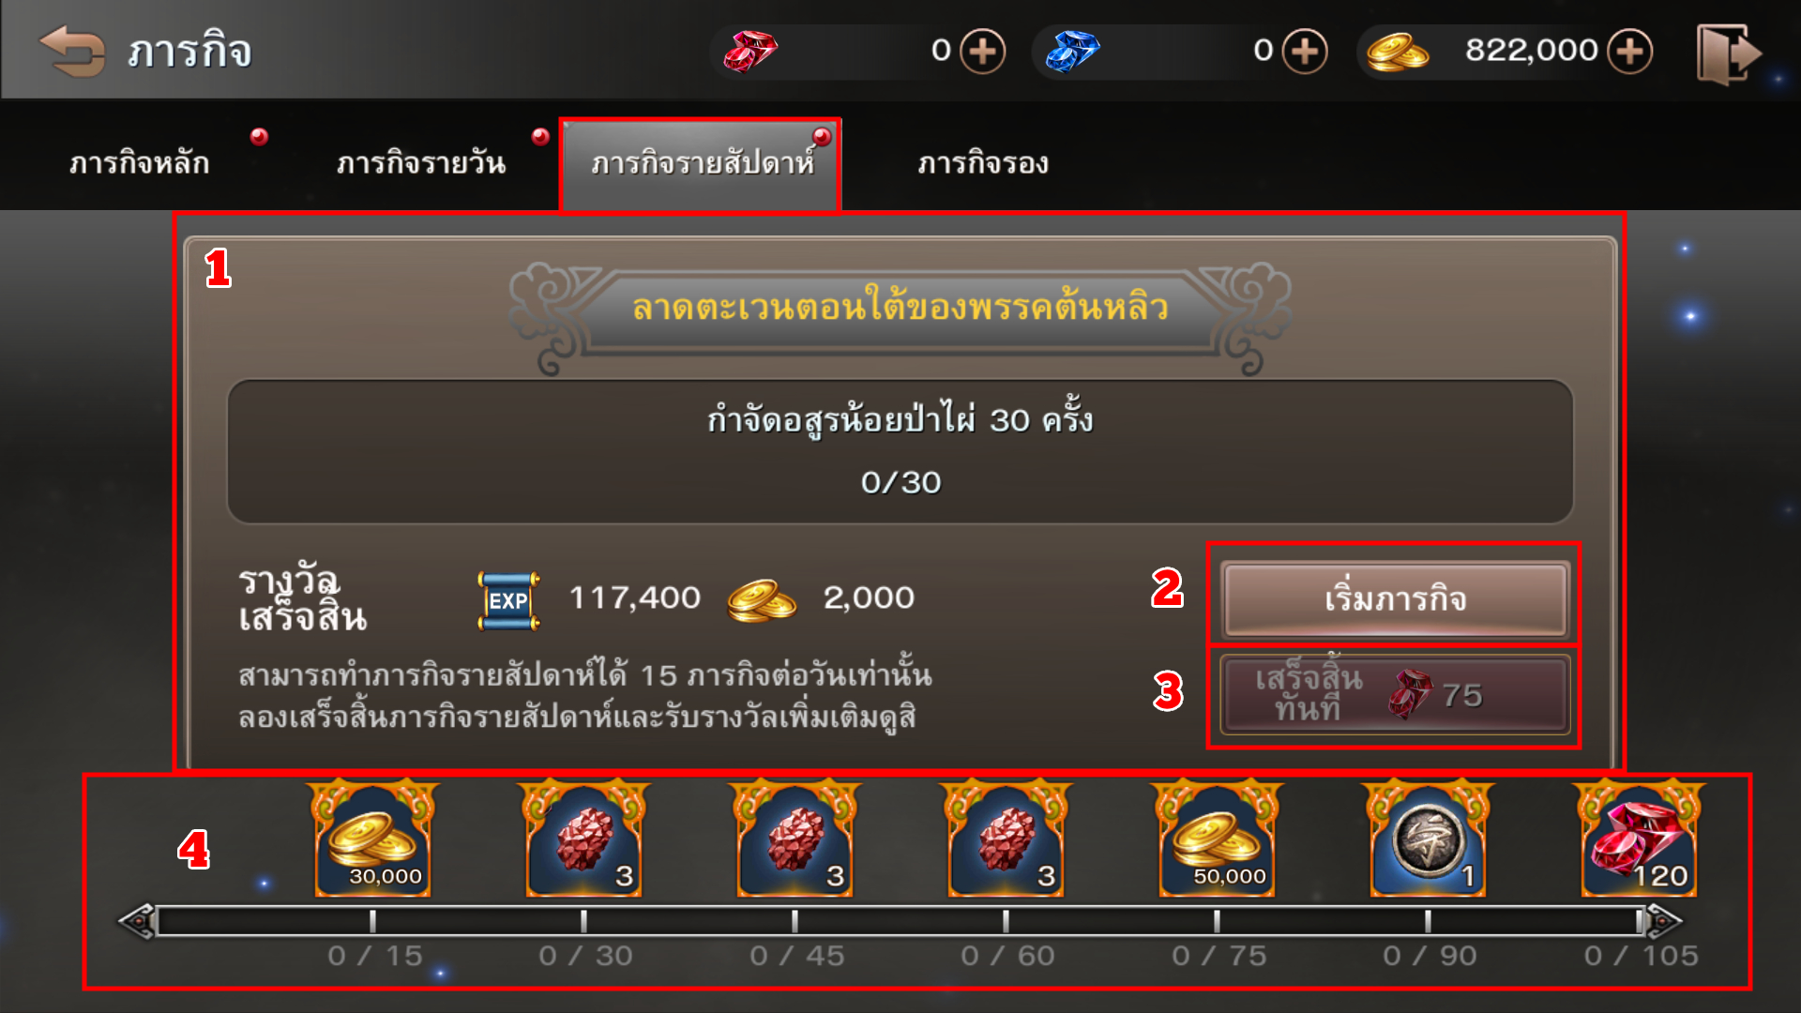Image resolution: width=1801 pixels, height=1013 pixels.
Task: Tap the back arrow next to ภารกิจ
Action: click(72, 51)
